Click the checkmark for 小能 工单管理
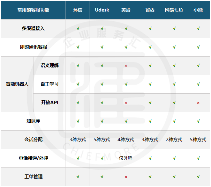211x187 pixels. pos(198,177)
